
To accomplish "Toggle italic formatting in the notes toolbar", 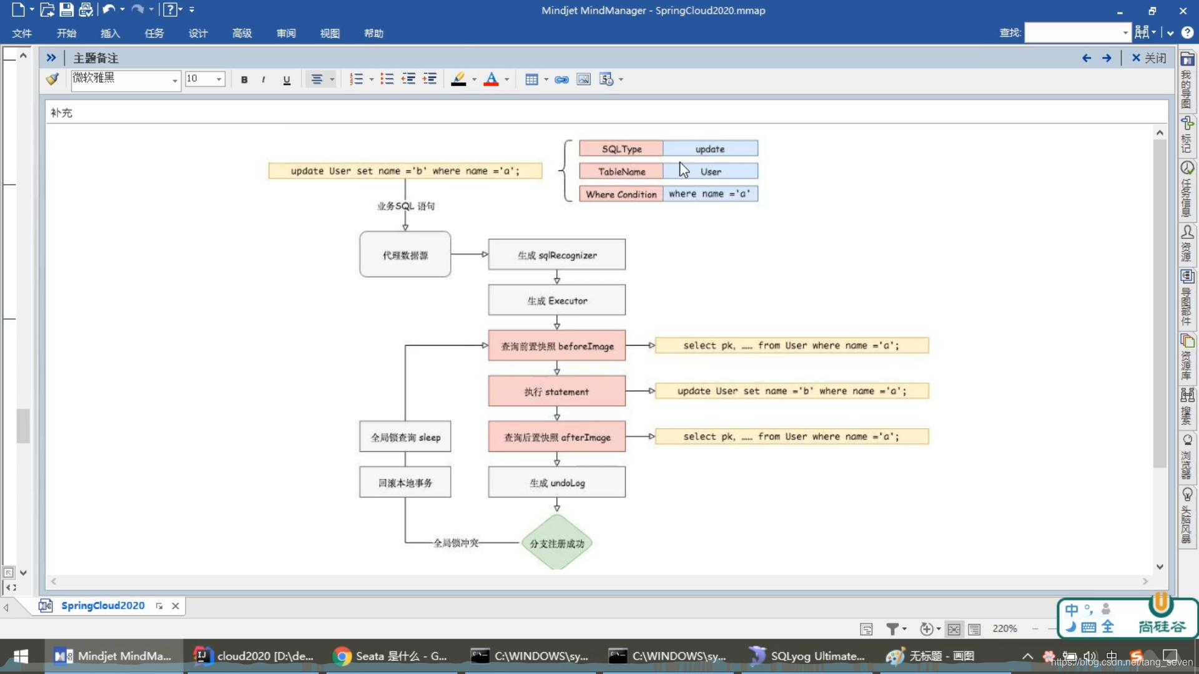I will click(264, 79).
